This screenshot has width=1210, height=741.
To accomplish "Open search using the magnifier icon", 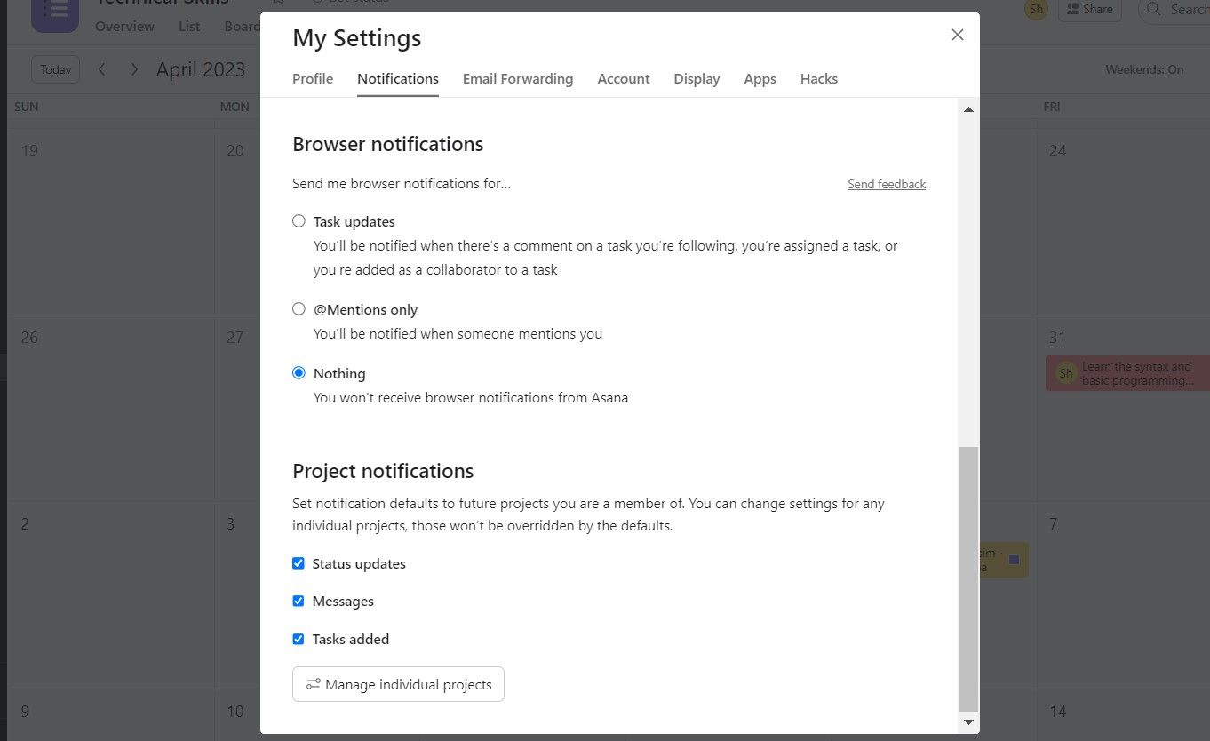I will click(x=1152, y=10).
